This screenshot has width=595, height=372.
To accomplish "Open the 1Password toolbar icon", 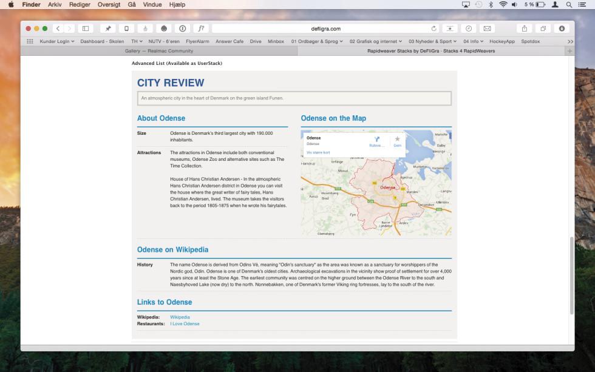I will click(x=183, y=29).
